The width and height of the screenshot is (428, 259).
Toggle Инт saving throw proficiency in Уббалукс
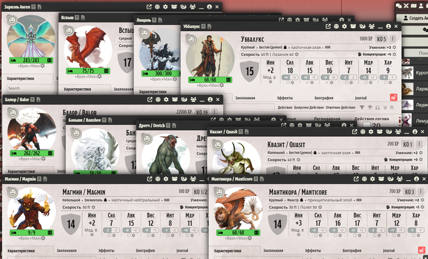pos(347,82)
